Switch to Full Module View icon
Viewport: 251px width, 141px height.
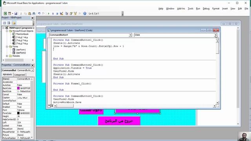pos(52,105)
